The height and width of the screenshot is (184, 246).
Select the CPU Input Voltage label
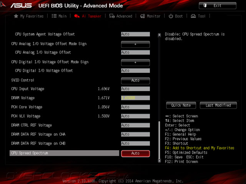point(28,89)
